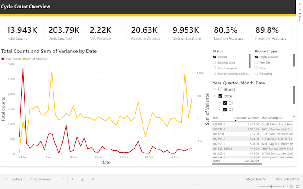303x189 pixels.
Task: Click the pages list icon beside CC Overview
Action: (x=31, y=179)
